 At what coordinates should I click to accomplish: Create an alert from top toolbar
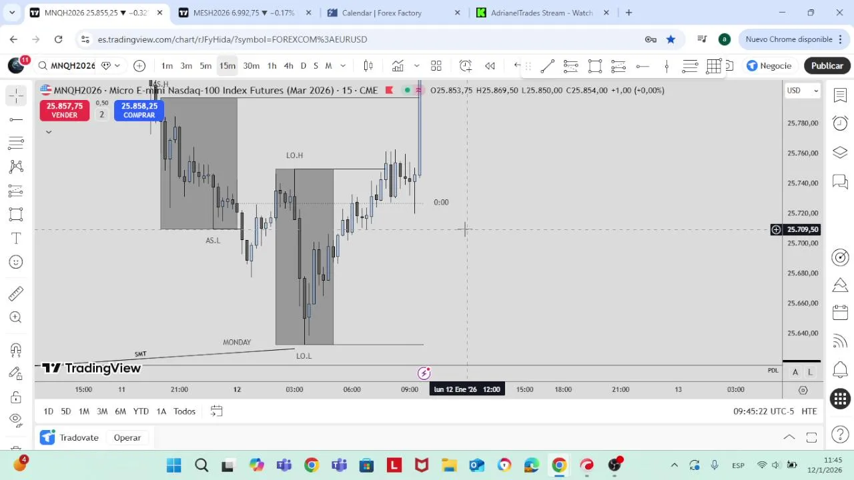click(x=466, y=65)
